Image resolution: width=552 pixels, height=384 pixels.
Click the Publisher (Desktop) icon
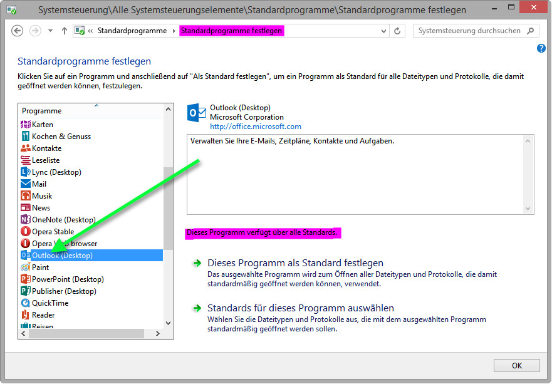25,291
